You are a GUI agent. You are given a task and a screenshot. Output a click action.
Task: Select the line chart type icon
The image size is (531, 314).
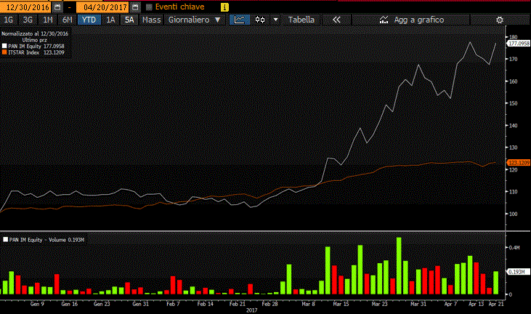pos(238,20)
